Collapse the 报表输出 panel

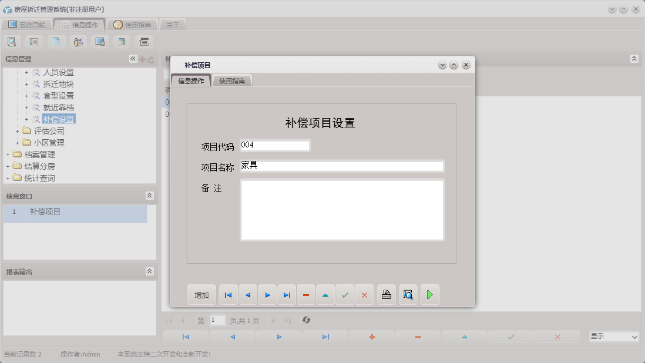click(150, 271)
